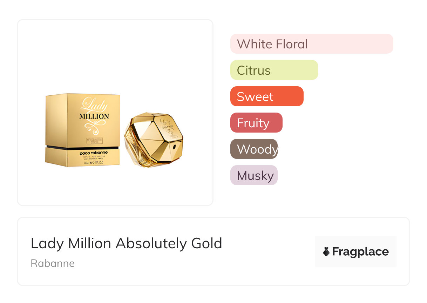Click the engraved label on bottle
This screenshot has width=427, height=303.
pyautogui.click(x=167, y=126)
